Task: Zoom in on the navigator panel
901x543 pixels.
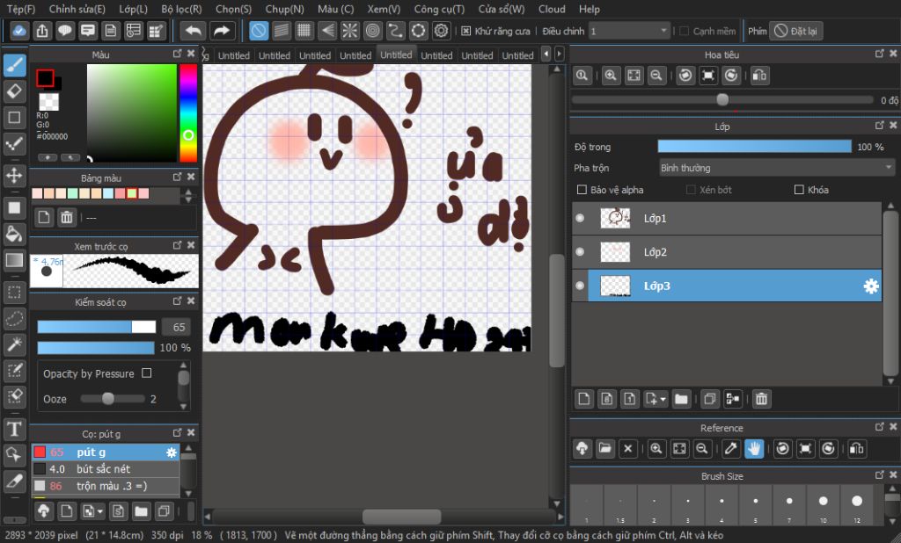Action: pos(611,76)
